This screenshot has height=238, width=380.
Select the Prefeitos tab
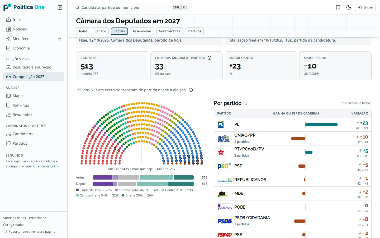click(194, 31)
